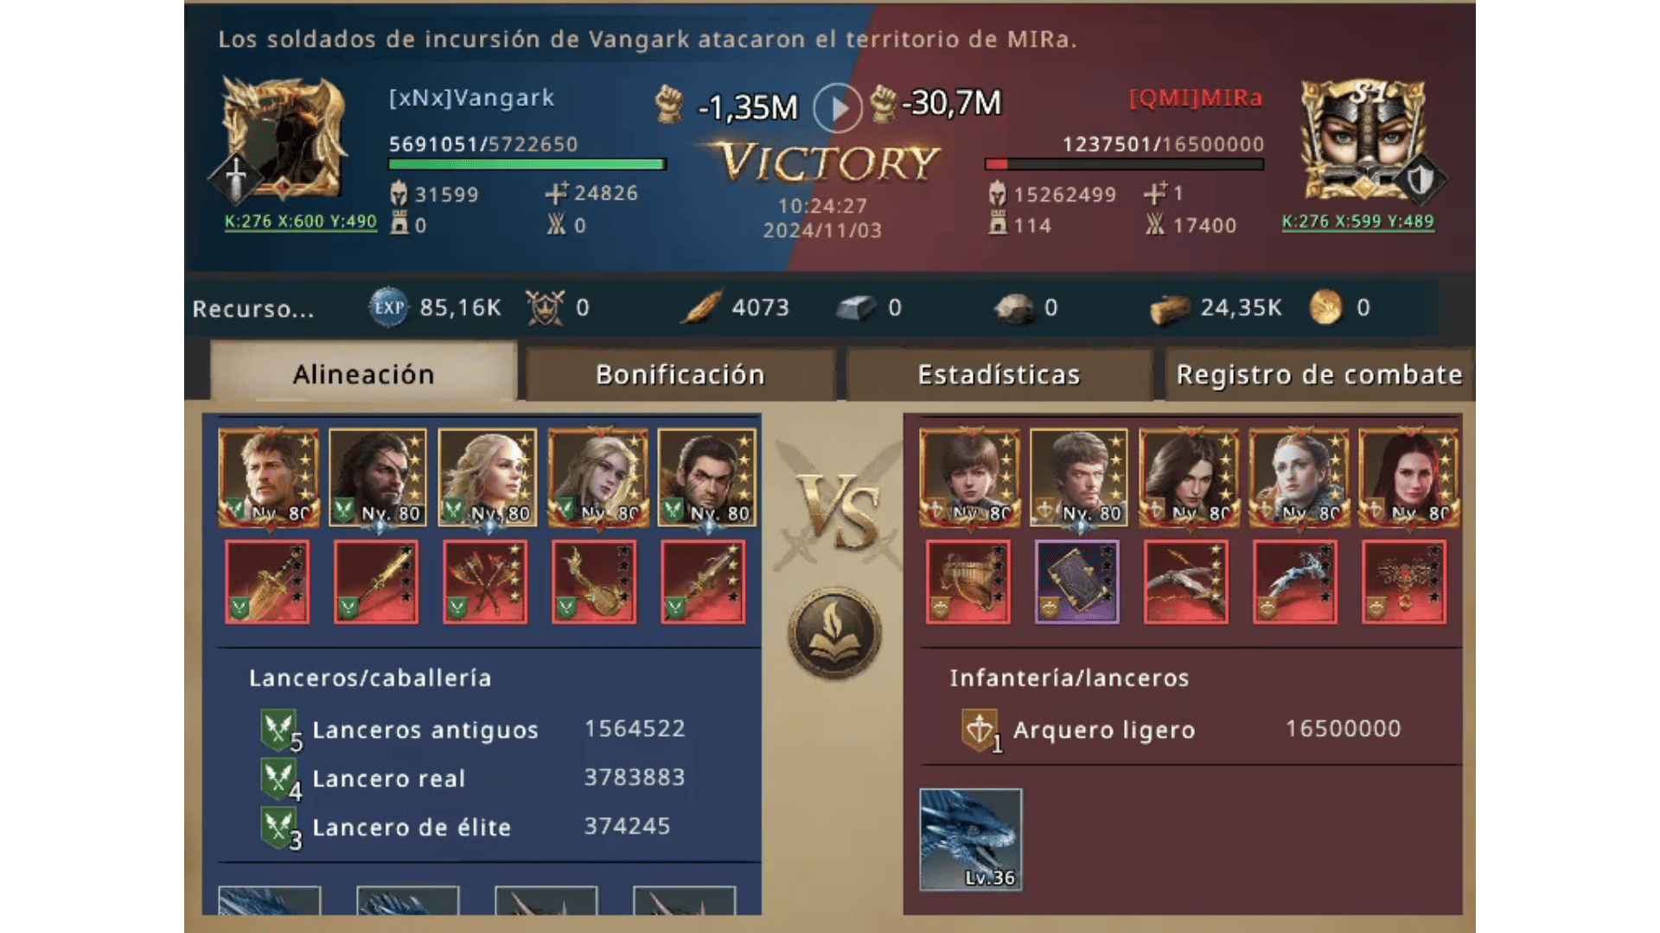Select the Arquero ligero troop row
Viewport: 1660px width, 933px height.
(1182, 730)
